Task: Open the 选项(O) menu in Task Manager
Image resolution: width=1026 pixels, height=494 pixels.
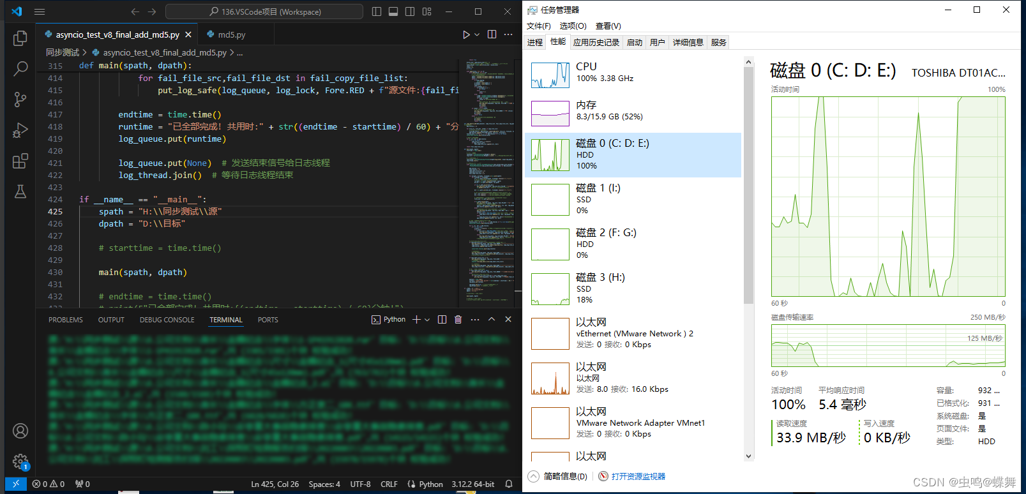Action: click(573, 26)
